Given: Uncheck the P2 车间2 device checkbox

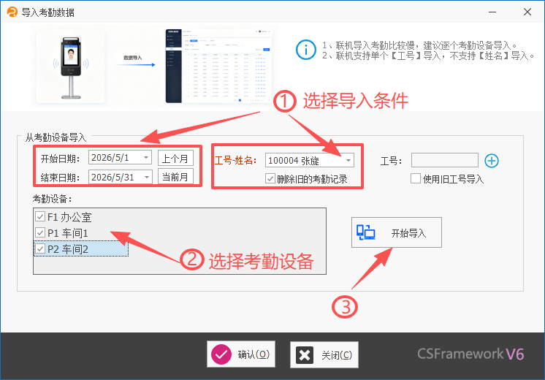Looking at the screenshot, I should [x=40, y=249].
